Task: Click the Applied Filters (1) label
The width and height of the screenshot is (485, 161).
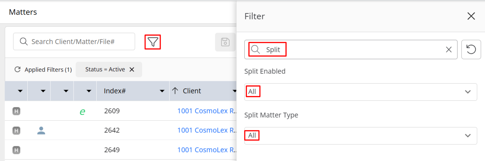Action: 48,70
